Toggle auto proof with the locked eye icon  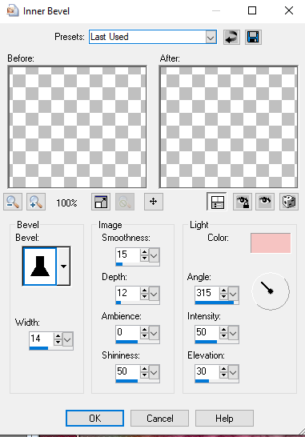coord(243,202)
